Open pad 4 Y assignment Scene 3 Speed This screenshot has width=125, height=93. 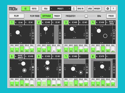pos(111,22)
